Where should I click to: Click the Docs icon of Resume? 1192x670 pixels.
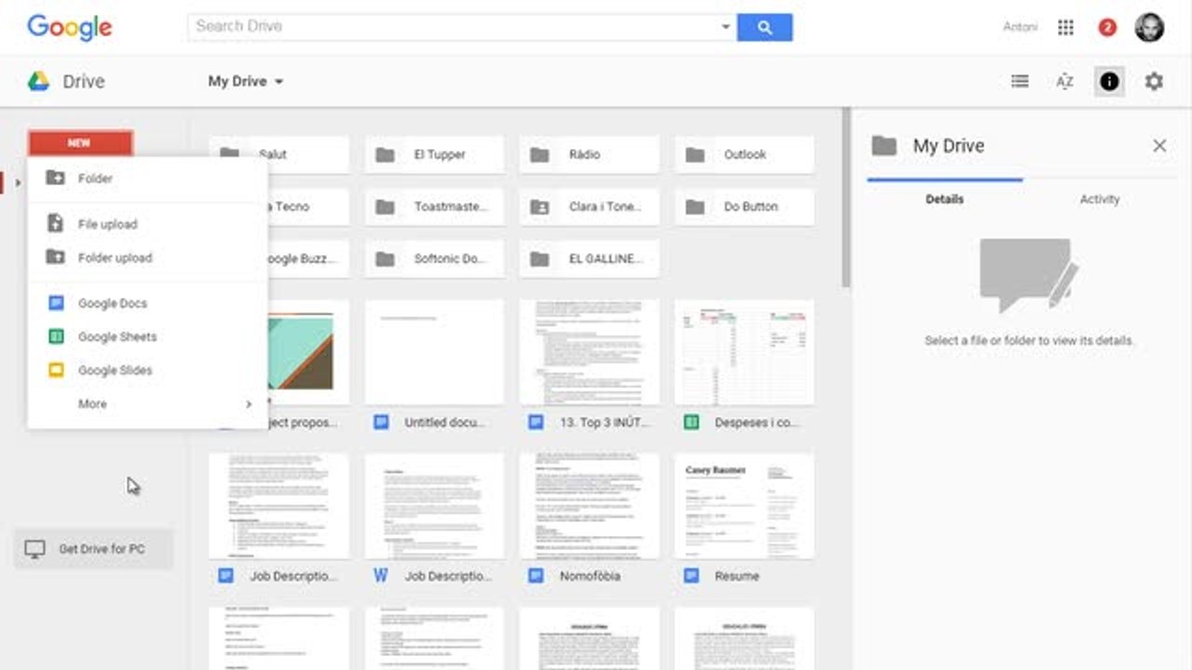691,575
